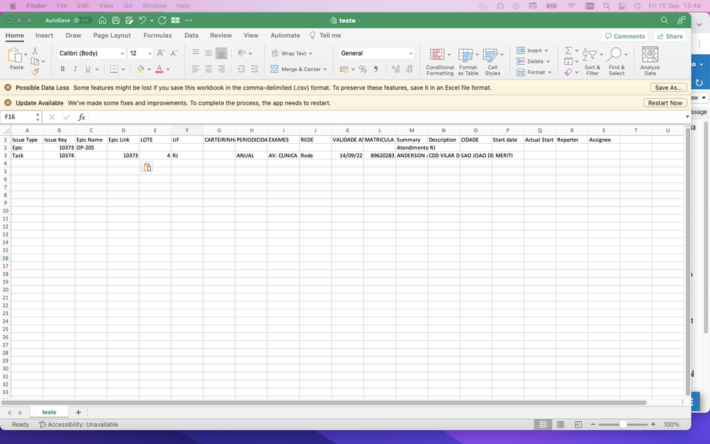Open Find & Select tool
The height and width of the screenshot is (444, 710).
[617, 61]
